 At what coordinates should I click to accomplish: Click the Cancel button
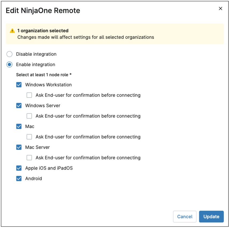[185, 216]
